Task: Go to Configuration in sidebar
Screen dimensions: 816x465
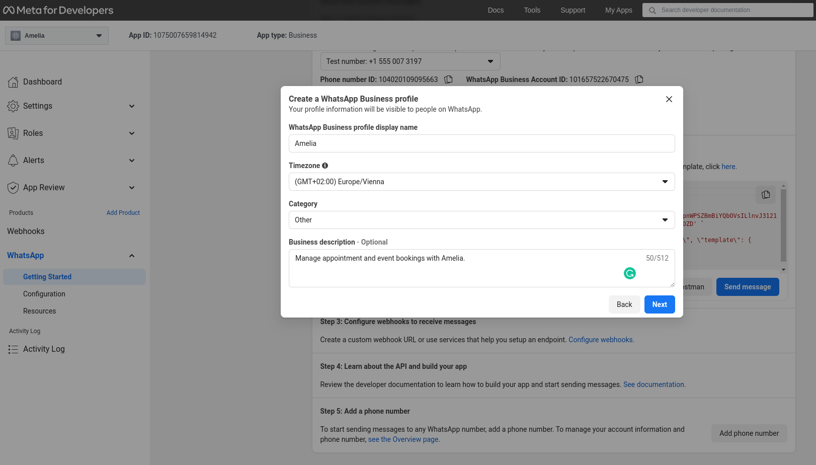Action: pyautogui.click(x=44, y=294)
